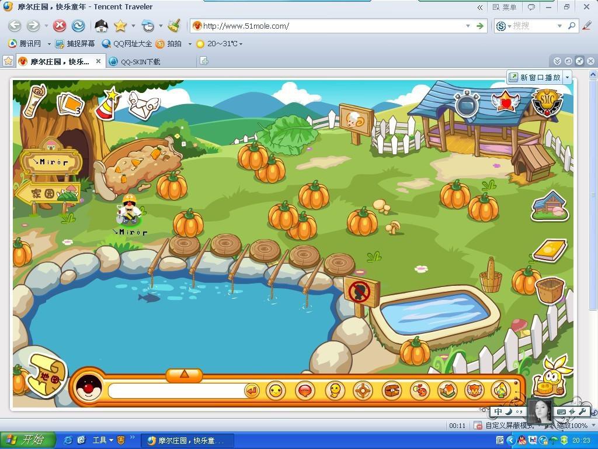This screenshot has height=449, width=598.
Task: Click the 新窗口播放 button
Action: click(535, 77)
